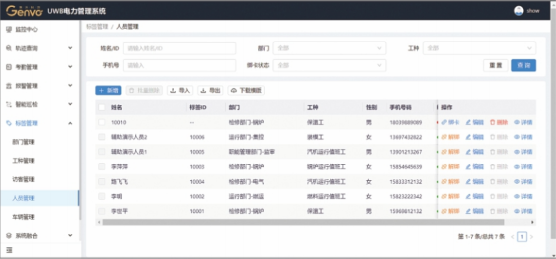View 详情 for 李世平
Viewport: 556px width, 259px height.
(x=523, y=211)
